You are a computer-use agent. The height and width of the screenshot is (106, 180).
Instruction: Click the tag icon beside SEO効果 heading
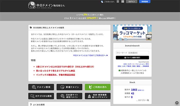(31, 28)
